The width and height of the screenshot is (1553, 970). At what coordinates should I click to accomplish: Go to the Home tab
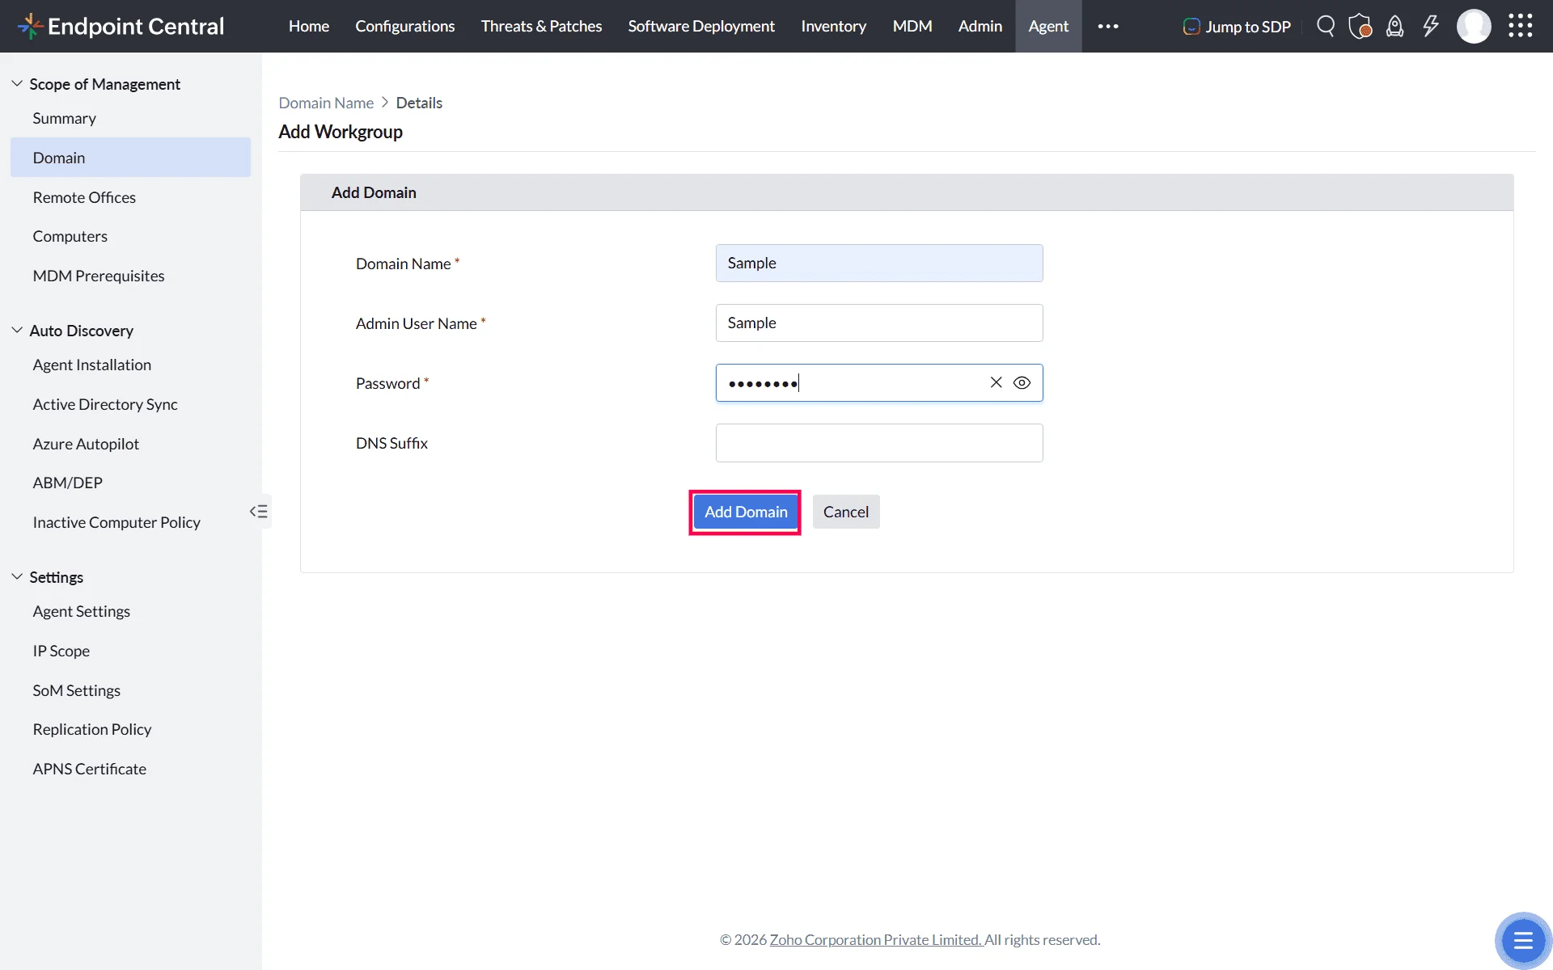pyautogui.click(x=309, y=26)
